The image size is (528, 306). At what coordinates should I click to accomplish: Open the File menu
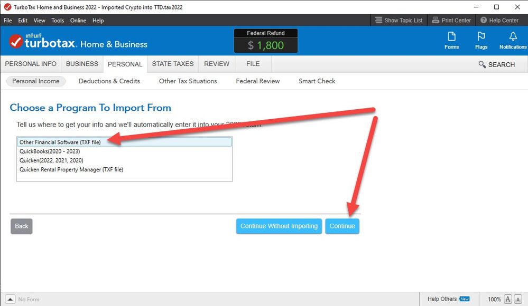[8, 21]
